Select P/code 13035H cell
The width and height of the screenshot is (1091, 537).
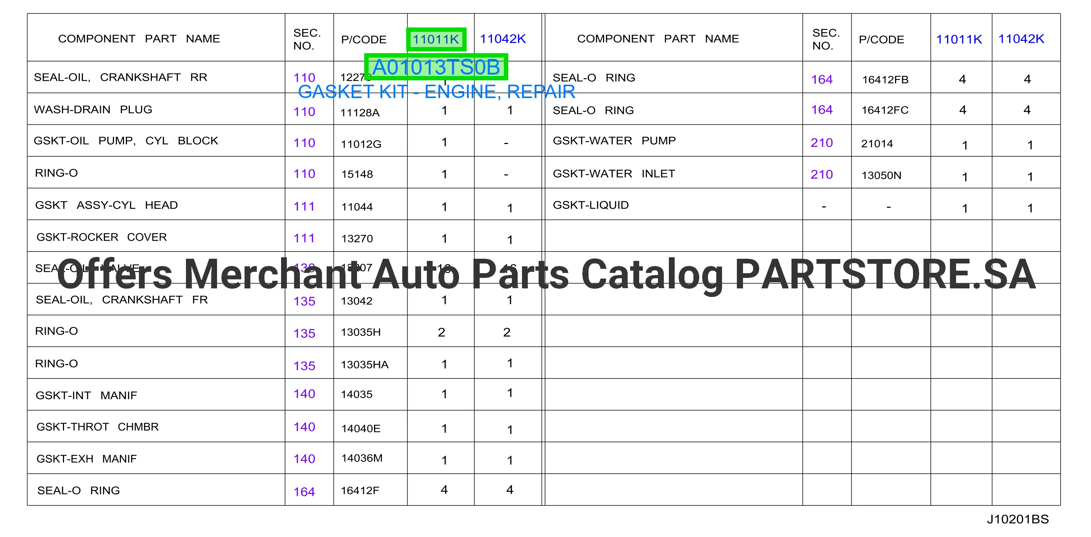pos(360,333)
